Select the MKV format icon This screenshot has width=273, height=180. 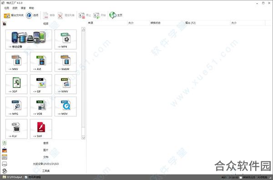point(16,62)
